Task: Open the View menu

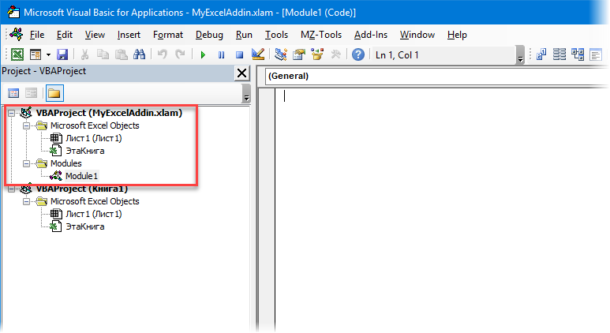Action: pos(95,35)
